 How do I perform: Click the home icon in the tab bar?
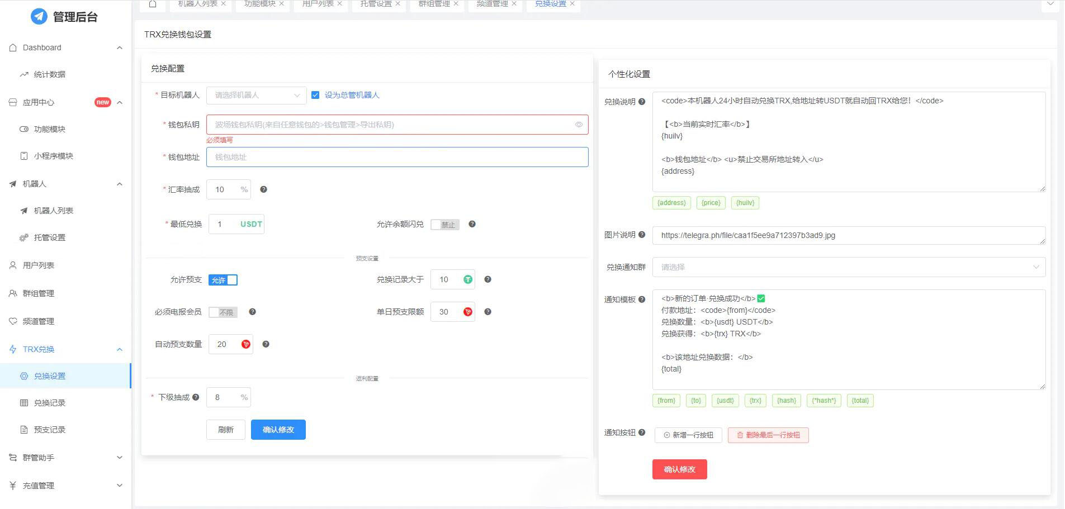[152, 3]
